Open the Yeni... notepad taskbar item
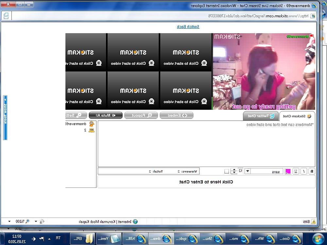This screenshot has width=327, height=245. pos(109,239)
